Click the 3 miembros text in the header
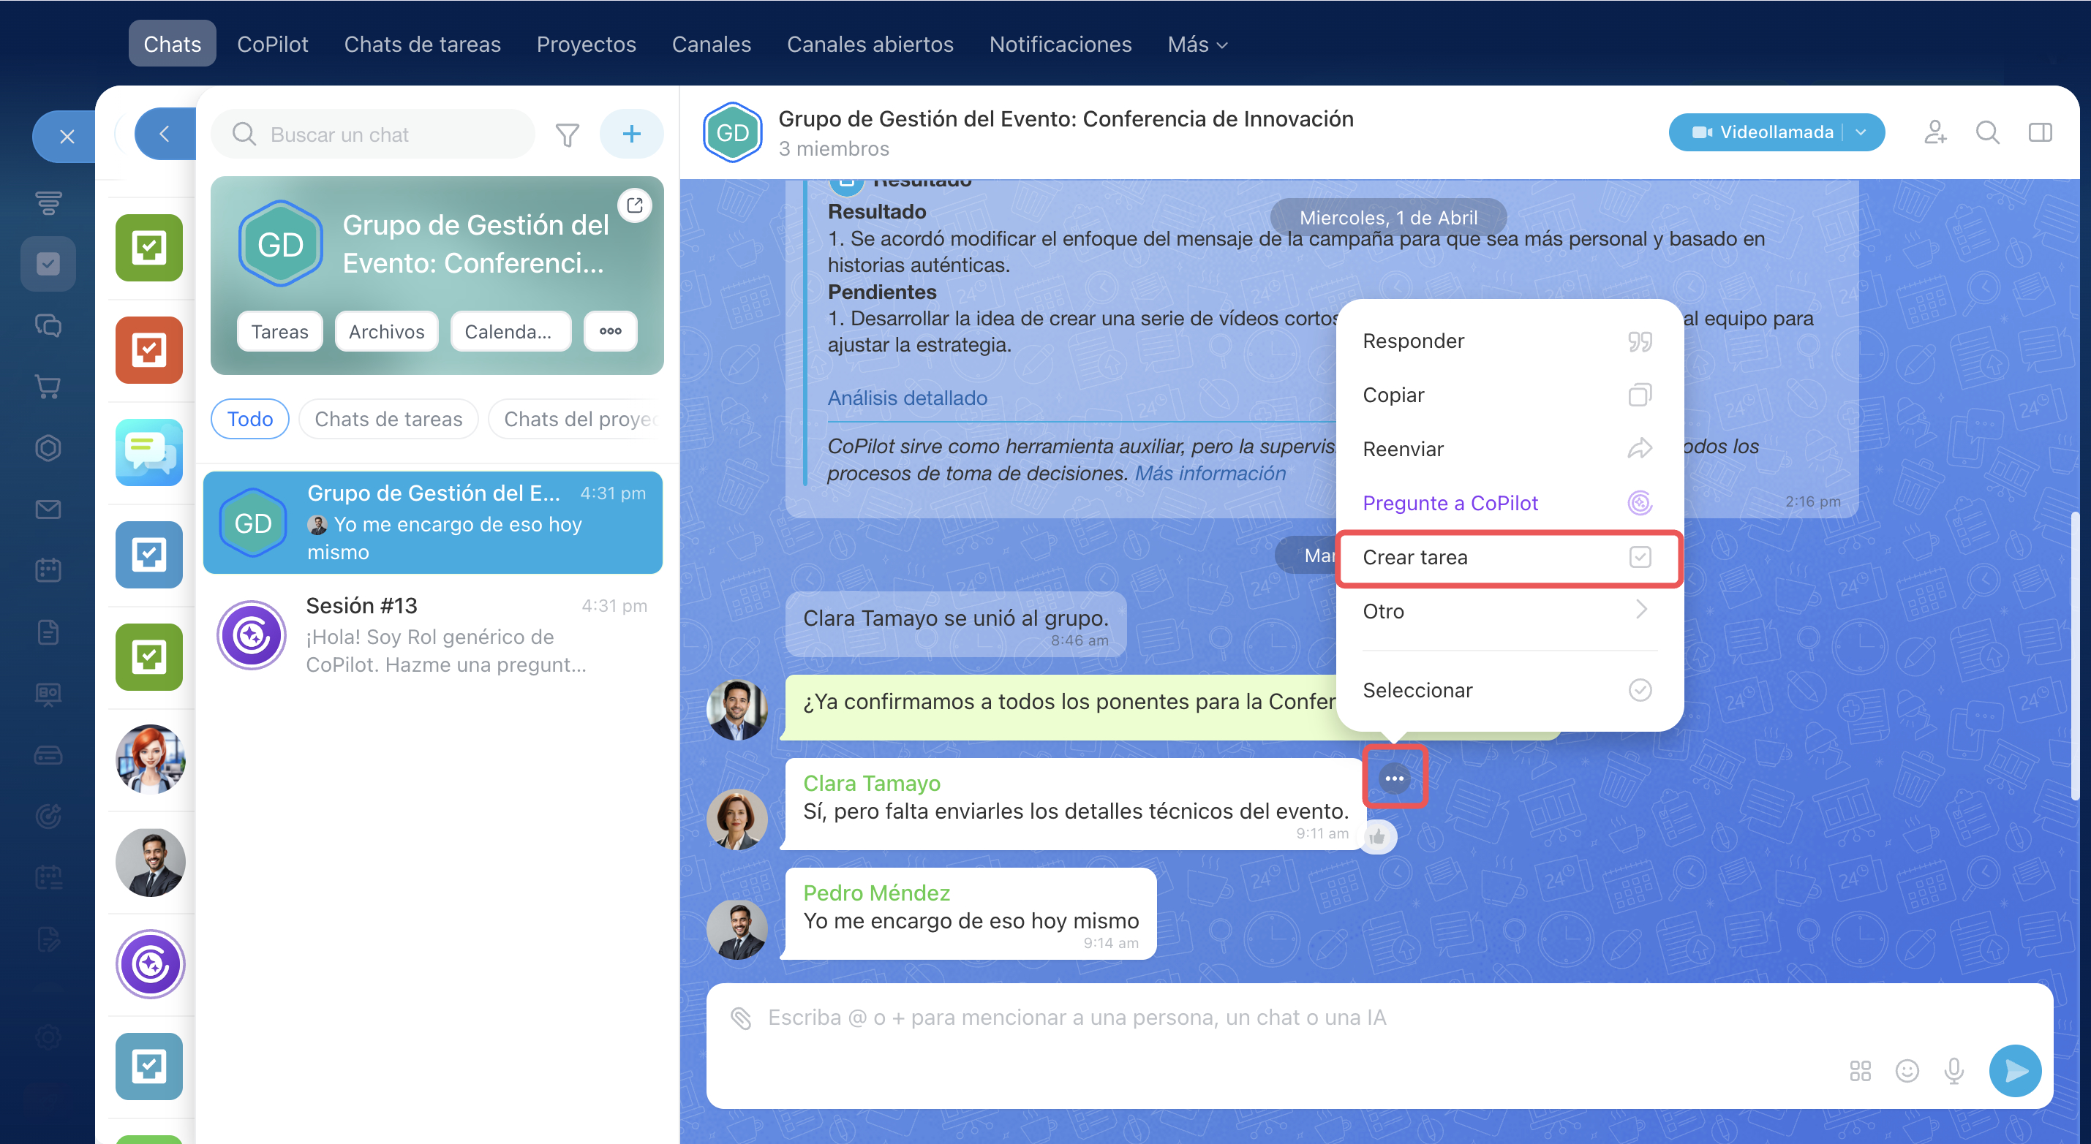This screenshot has height=1144, width=2091. pyautogui.click(x=834, y=148)
